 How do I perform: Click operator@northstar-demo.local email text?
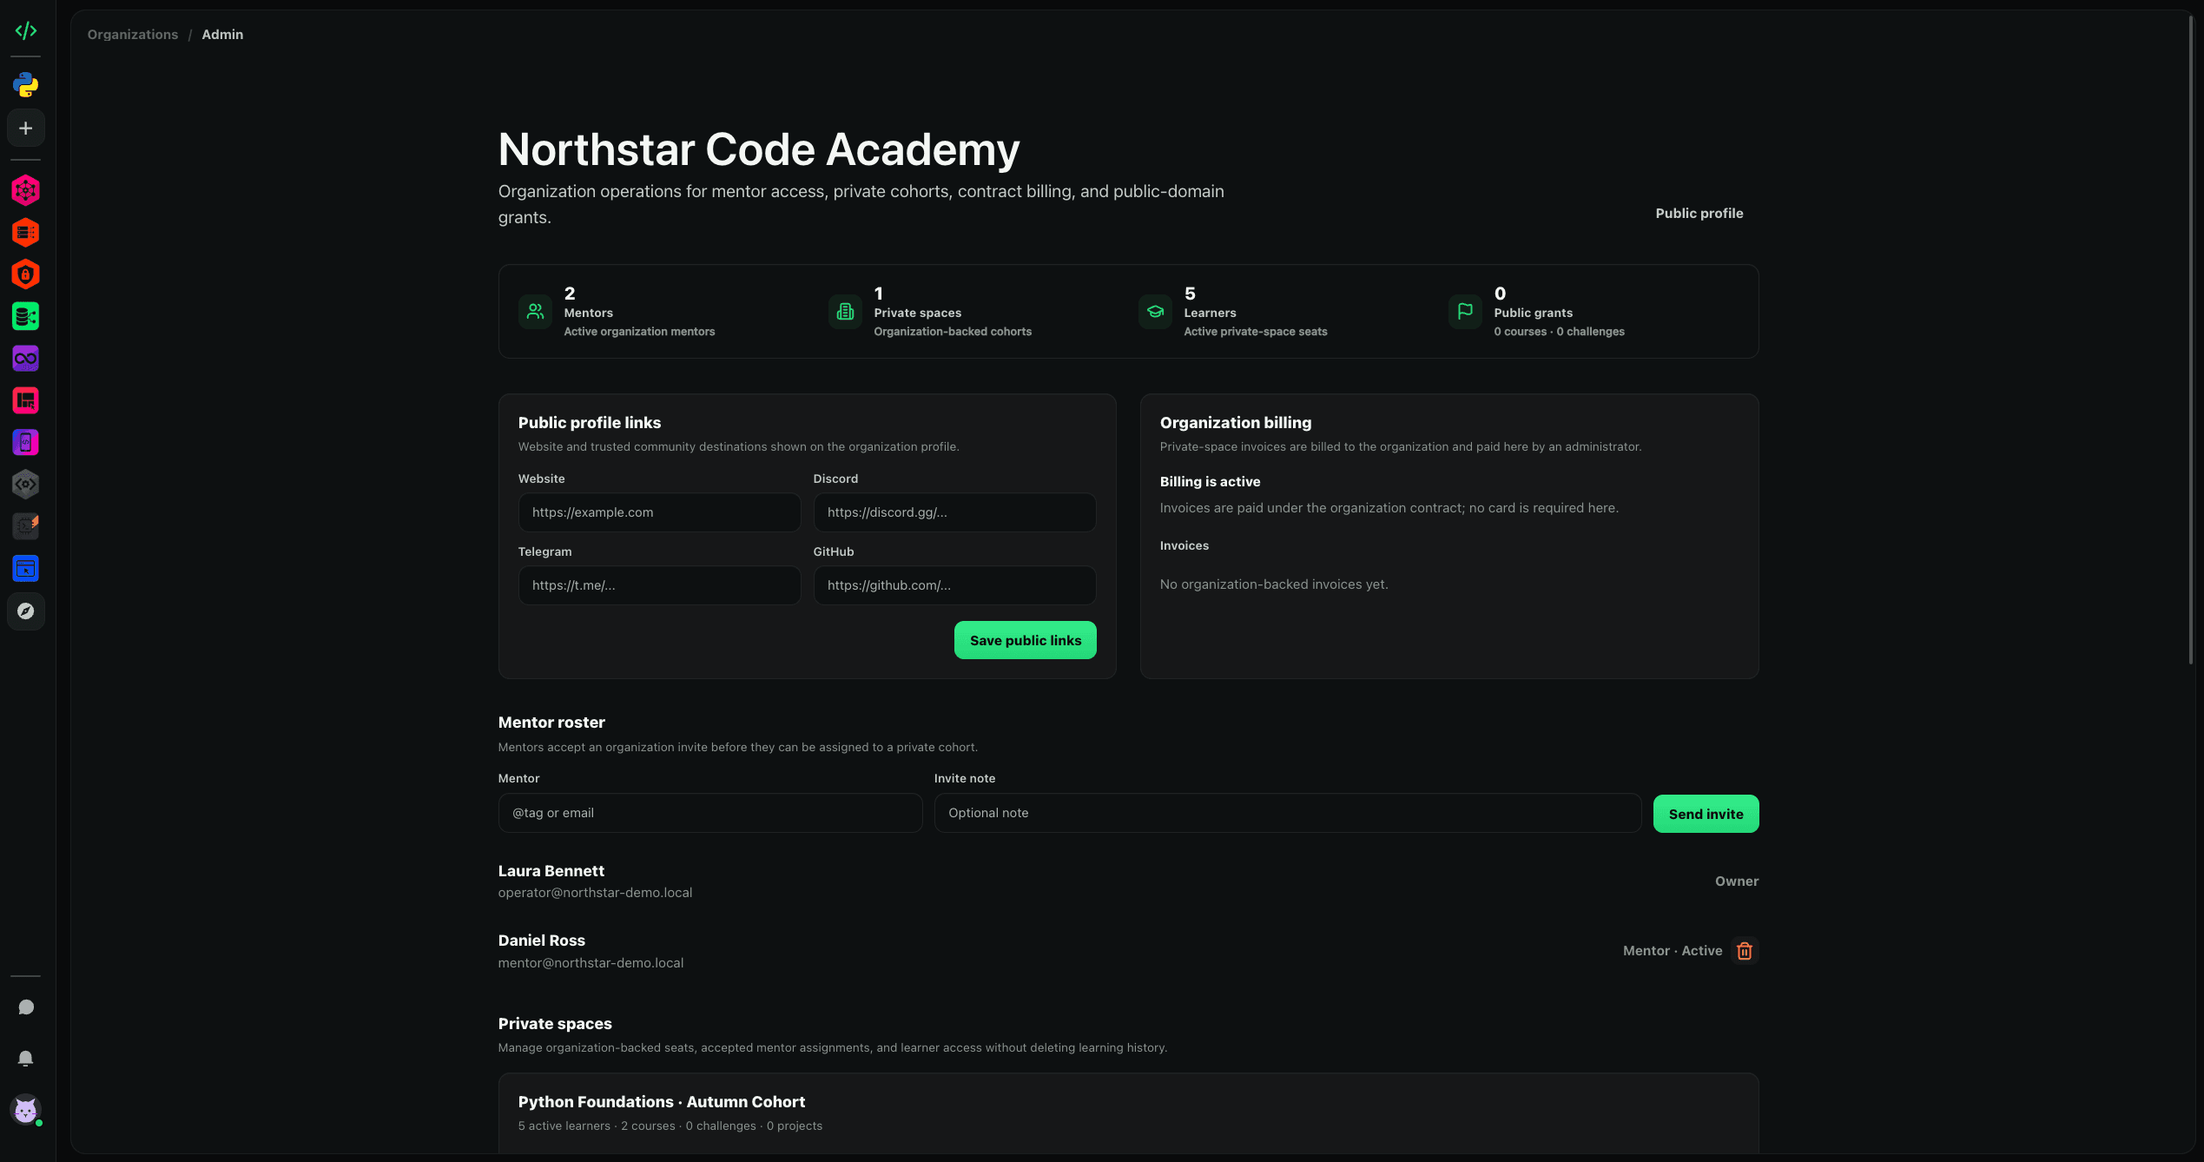(x=595, y=893)
